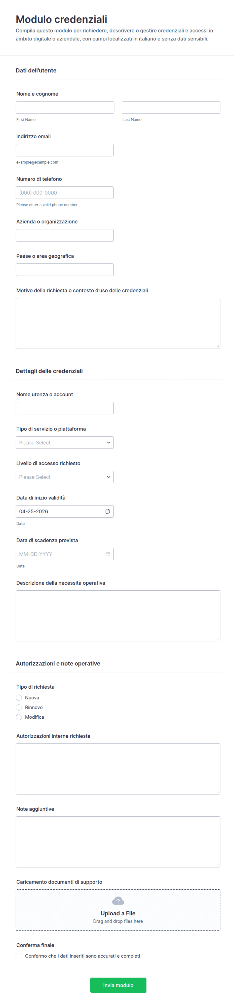The height and width of the screenshot is (1005, 234).
Task: Focus the Indirizzo email field
Action: click(64, 150)
